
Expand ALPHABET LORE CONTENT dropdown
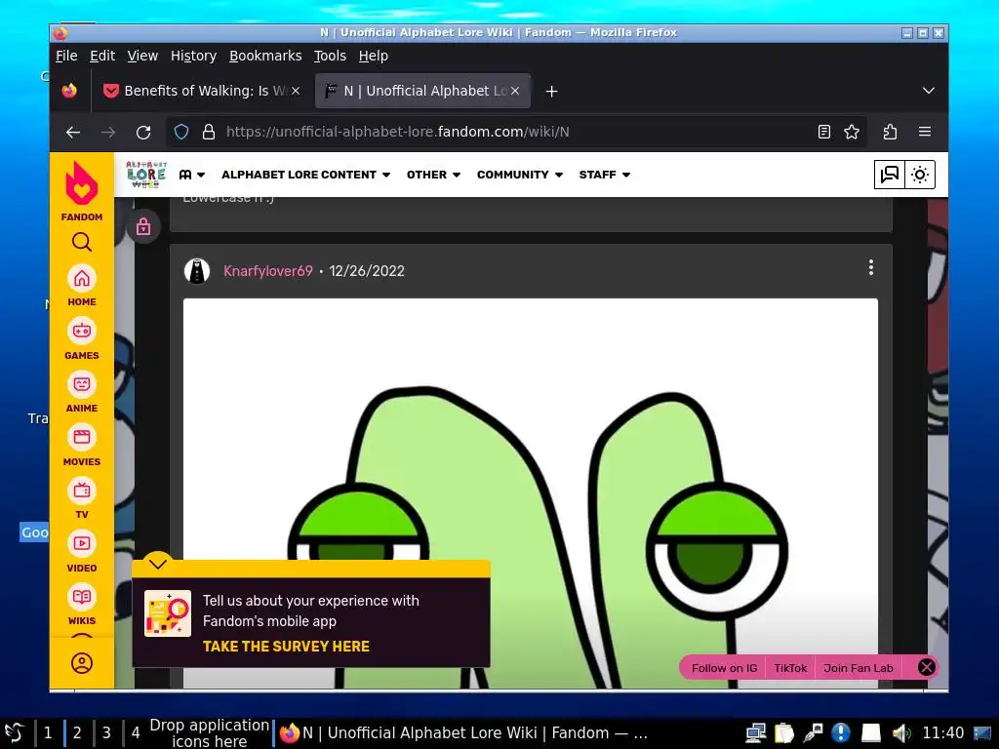click(x=305, y=175)
